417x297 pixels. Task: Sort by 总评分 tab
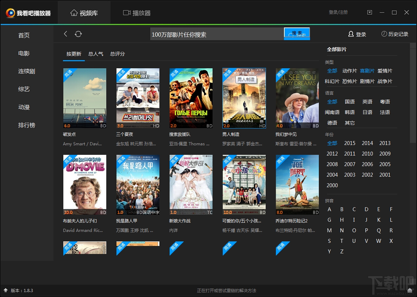coord(117,54)
